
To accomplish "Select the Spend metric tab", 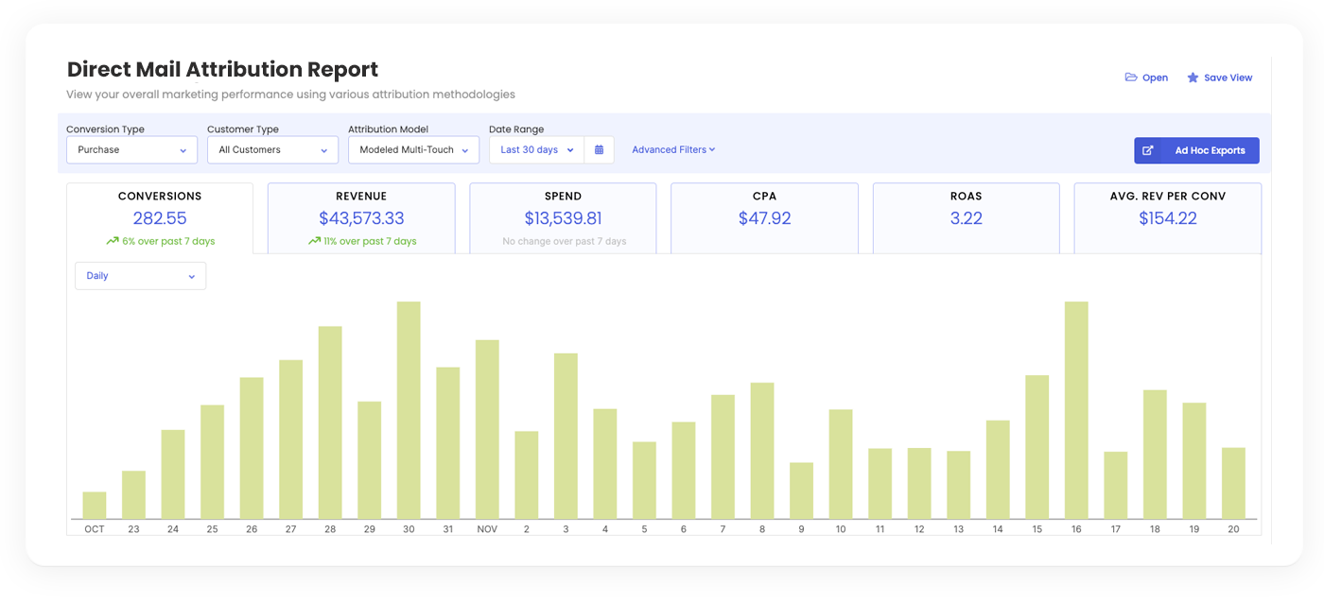I will [x=563, y=217].
